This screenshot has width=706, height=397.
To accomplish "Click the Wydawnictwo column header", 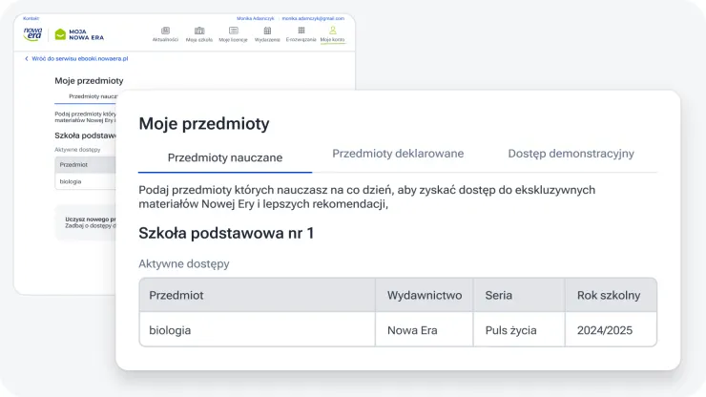I will point(425,296).
